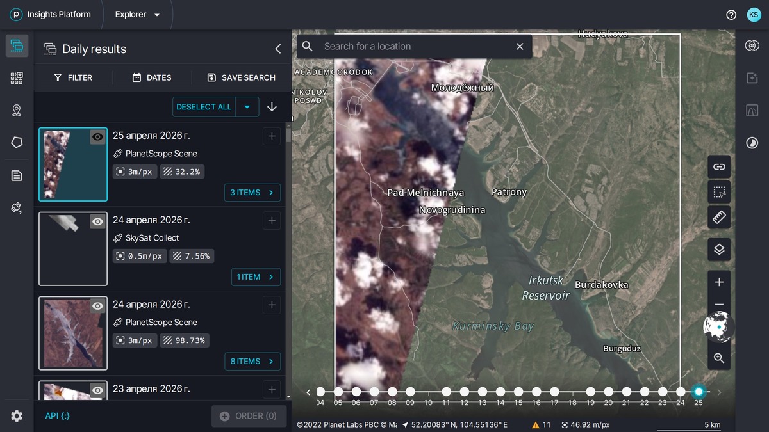The image size is (769, 432).
Task: Open the DATES selector
Action: (x=152, y=77)
